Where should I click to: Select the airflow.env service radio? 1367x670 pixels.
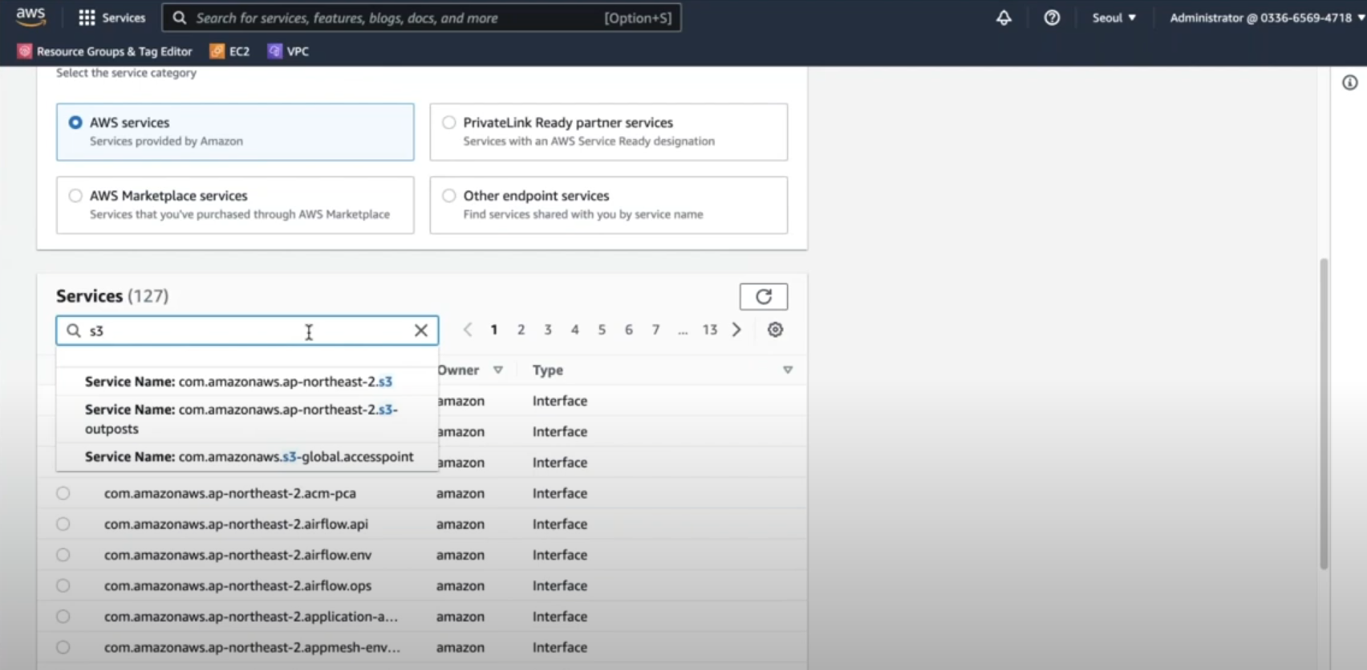[63, 555]
